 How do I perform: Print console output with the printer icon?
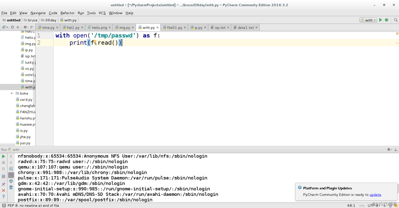(x=11, y=181)
